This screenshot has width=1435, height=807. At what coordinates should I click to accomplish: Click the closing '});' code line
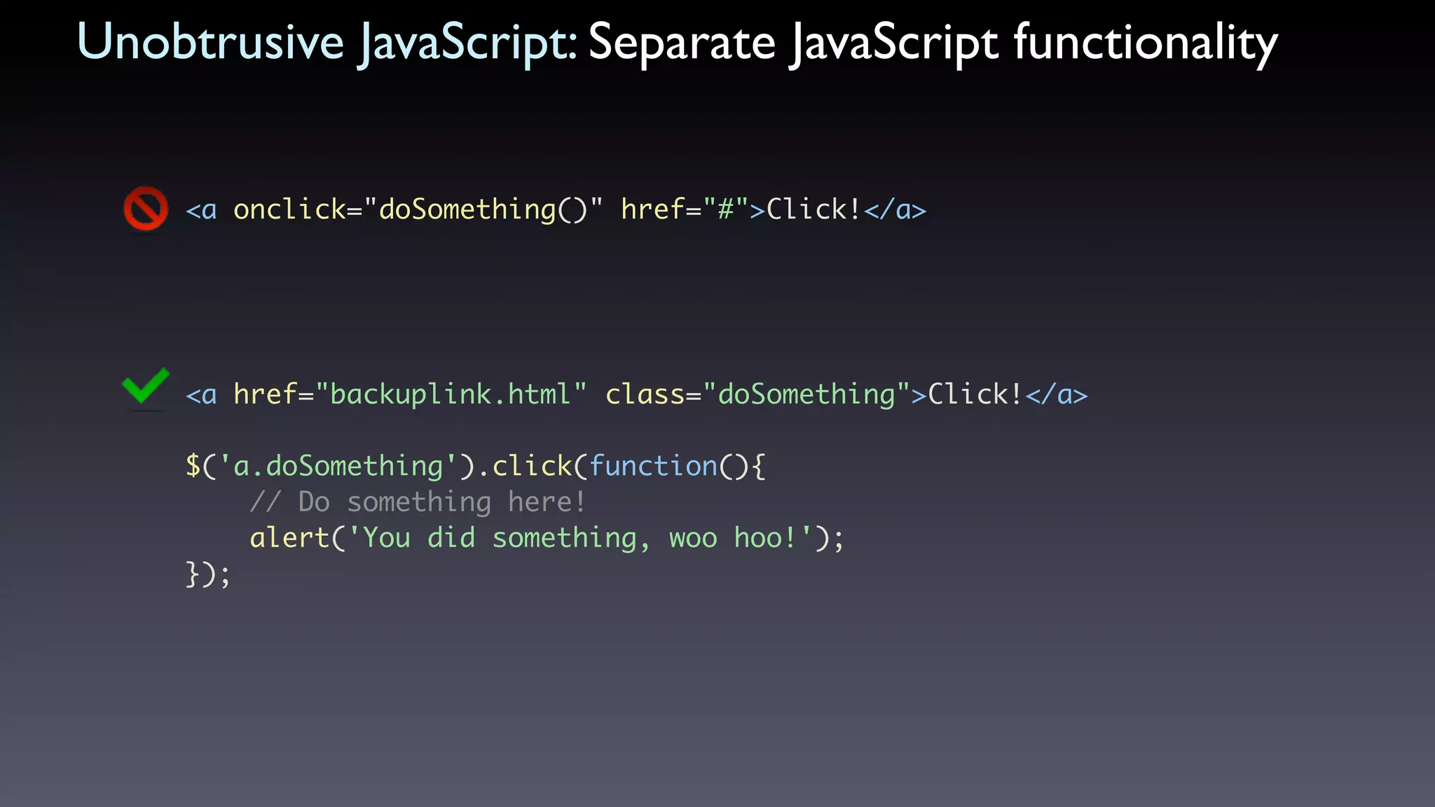[207, 574]
